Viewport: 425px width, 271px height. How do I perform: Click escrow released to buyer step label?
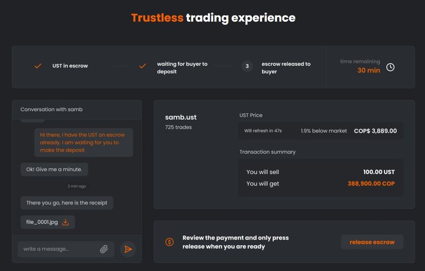click(x=286, y=67)
